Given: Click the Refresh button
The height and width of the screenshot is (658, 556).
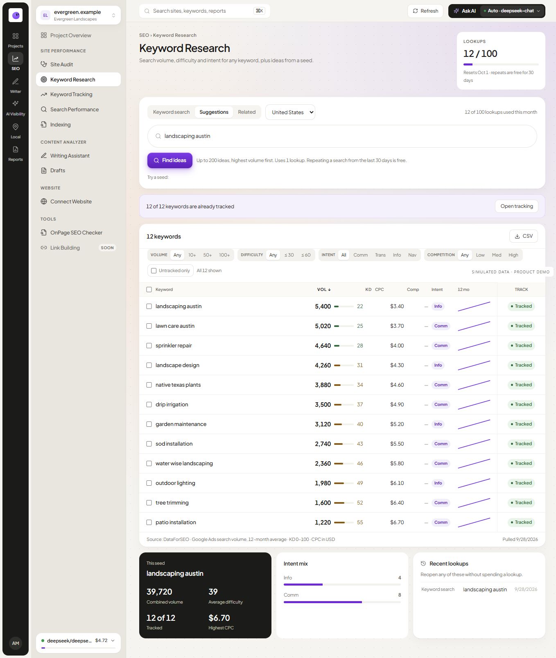Looking at the screenshot, I should [x=425, y=11].
